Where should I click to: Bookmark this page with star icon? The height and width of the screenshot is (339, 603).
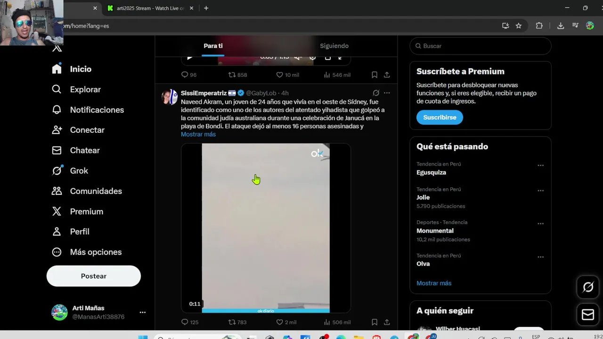pos(519,26)
